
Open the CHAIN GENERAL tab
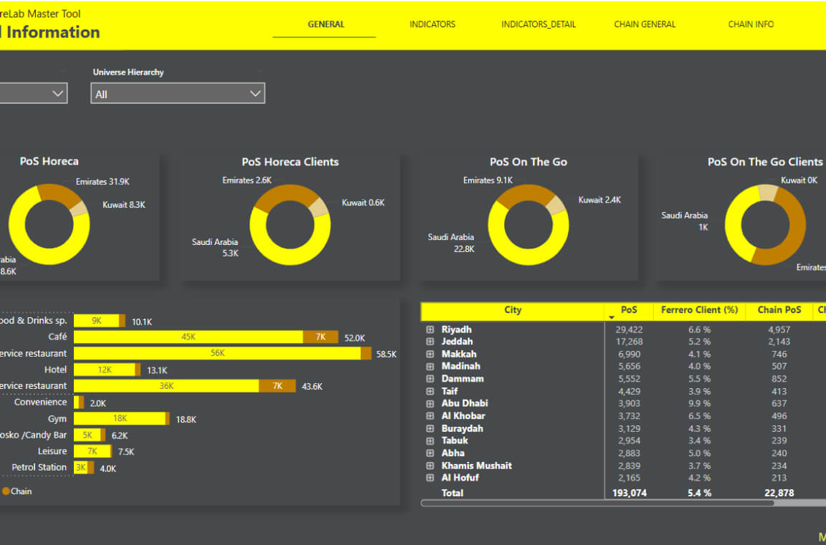(645, 24)
